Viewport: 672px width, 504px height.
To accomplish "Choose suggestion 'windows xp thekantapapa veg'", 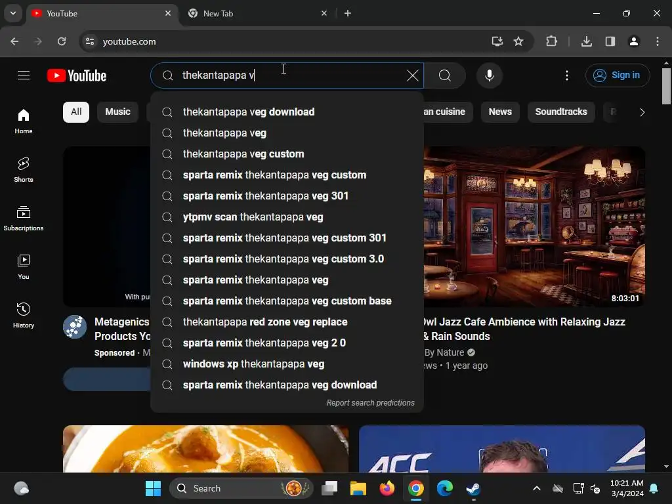I will click(287, 364).
